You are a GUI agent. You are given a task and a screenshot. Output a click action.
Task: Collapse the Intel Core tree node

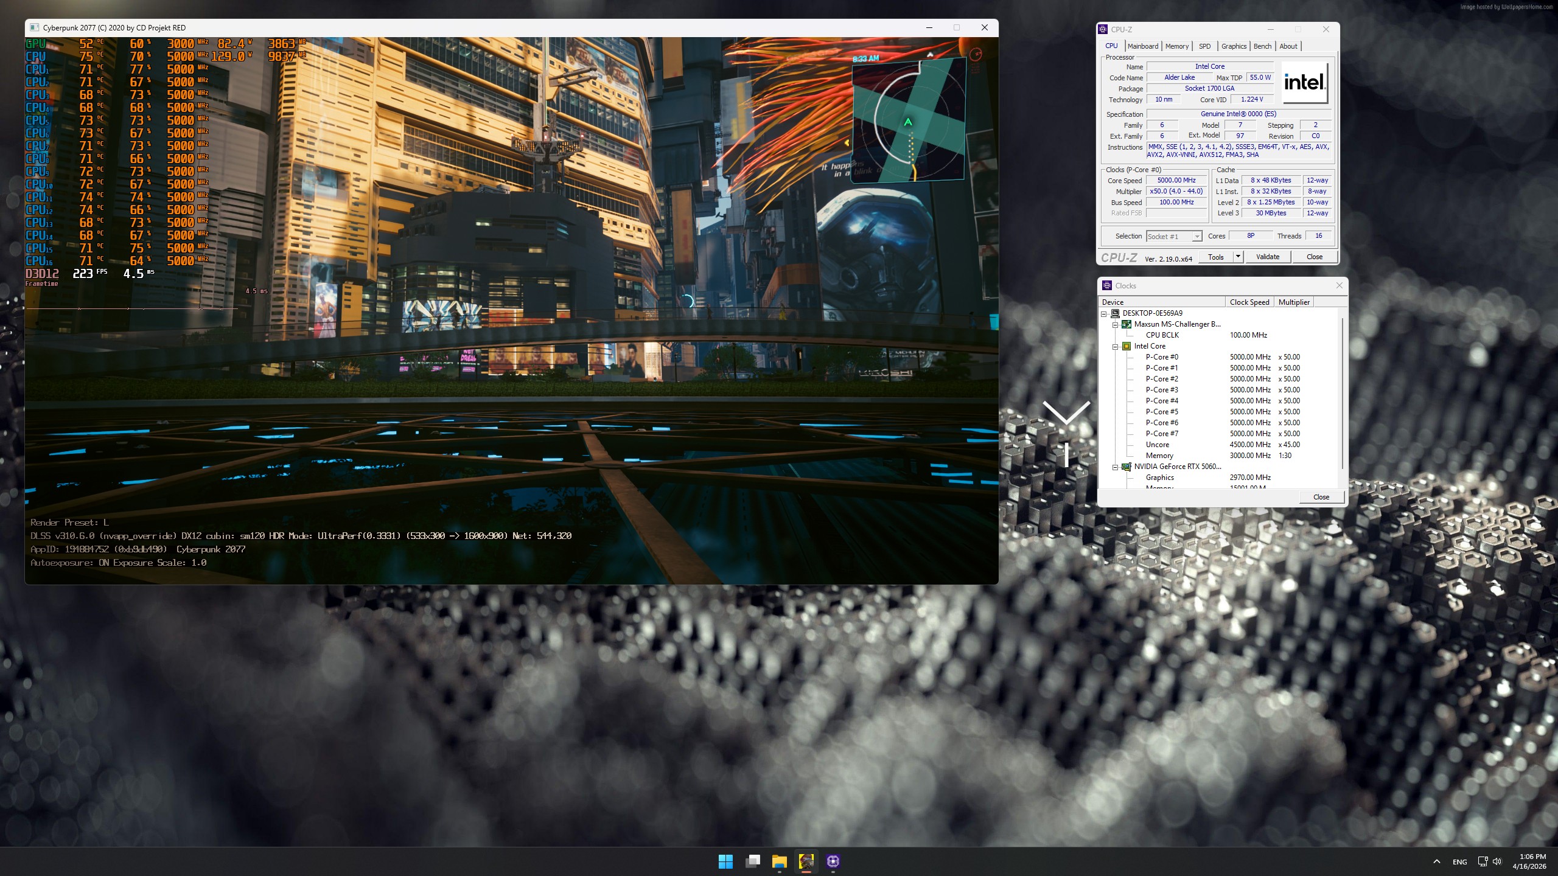tap(1116, 347)
